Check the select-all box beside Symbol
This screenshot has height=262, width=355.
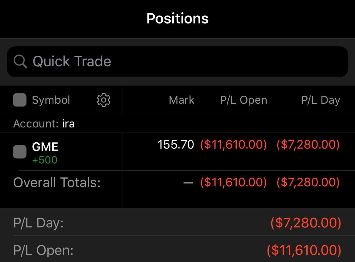click(20, 100)
